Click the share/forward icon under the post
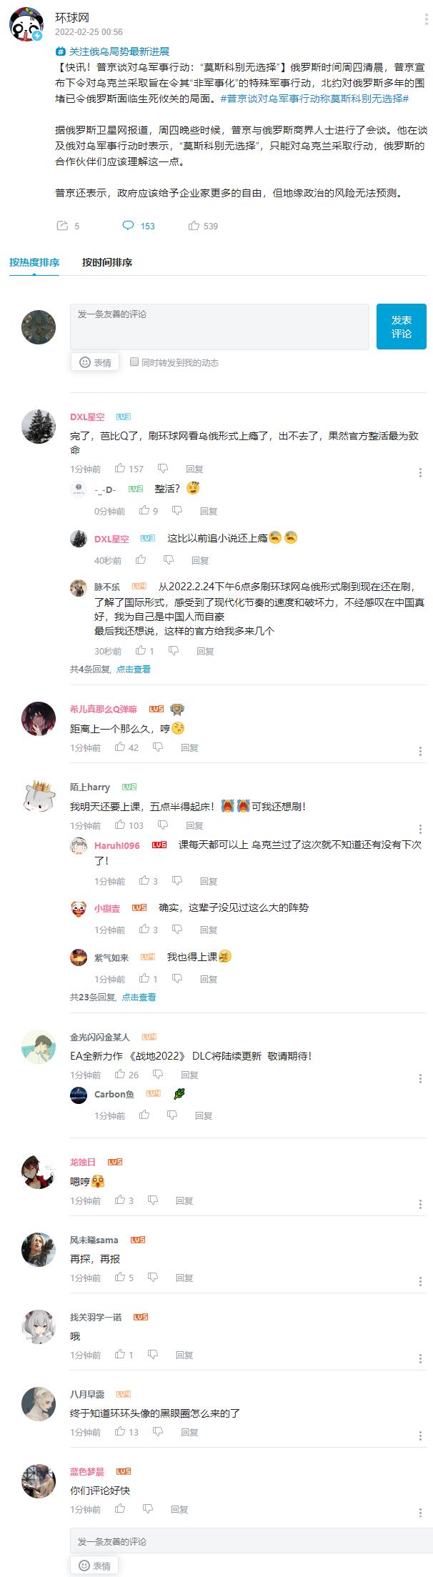Screen dimensions: 433x1577 click(61, 226)
